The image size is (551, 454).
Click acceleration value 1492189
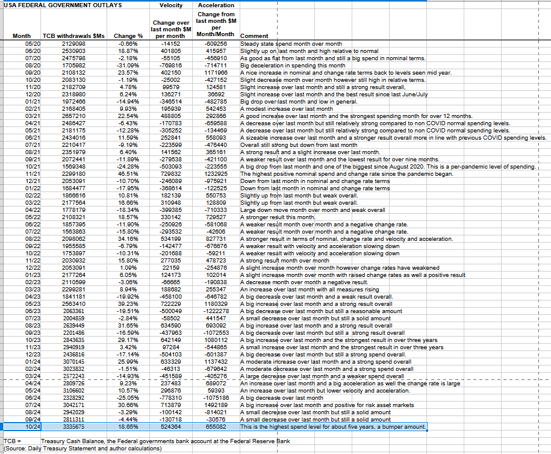[x=216, y=405]
